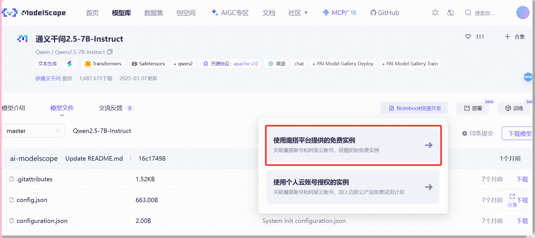Image resolution: width=535 pixels, height=238 pixels.
Task: Switch language with the translate icon
Action: (450, 13)
